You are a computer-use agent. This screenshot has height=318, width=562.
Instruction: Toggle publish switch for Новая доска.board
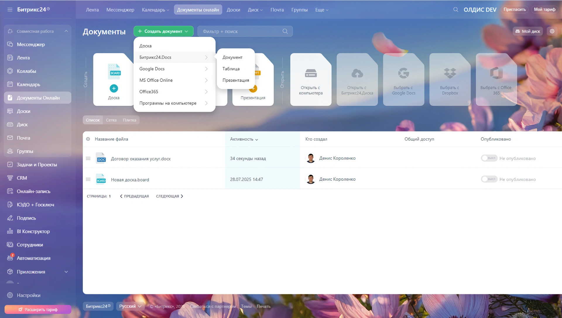(489, 179)
